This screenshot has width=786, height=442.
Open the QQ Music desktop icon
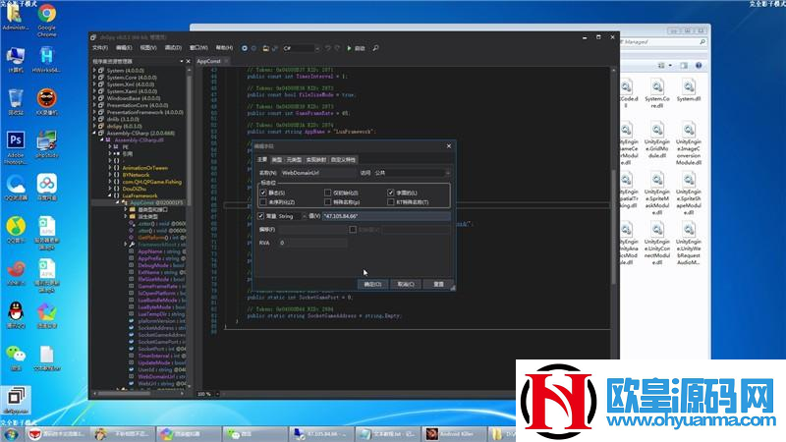(x=16, y=230)
